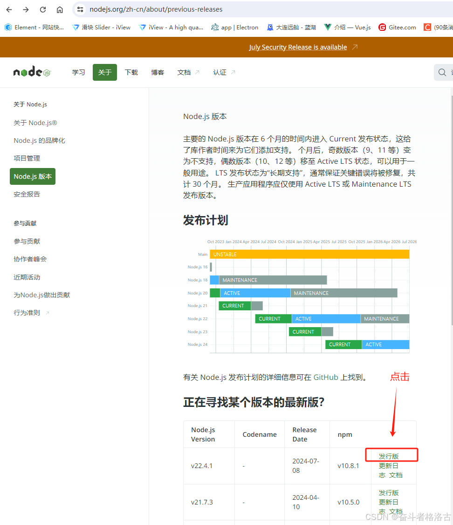Open site info icon beside the URL
This screenshot has height=525, width=453.
80,9
